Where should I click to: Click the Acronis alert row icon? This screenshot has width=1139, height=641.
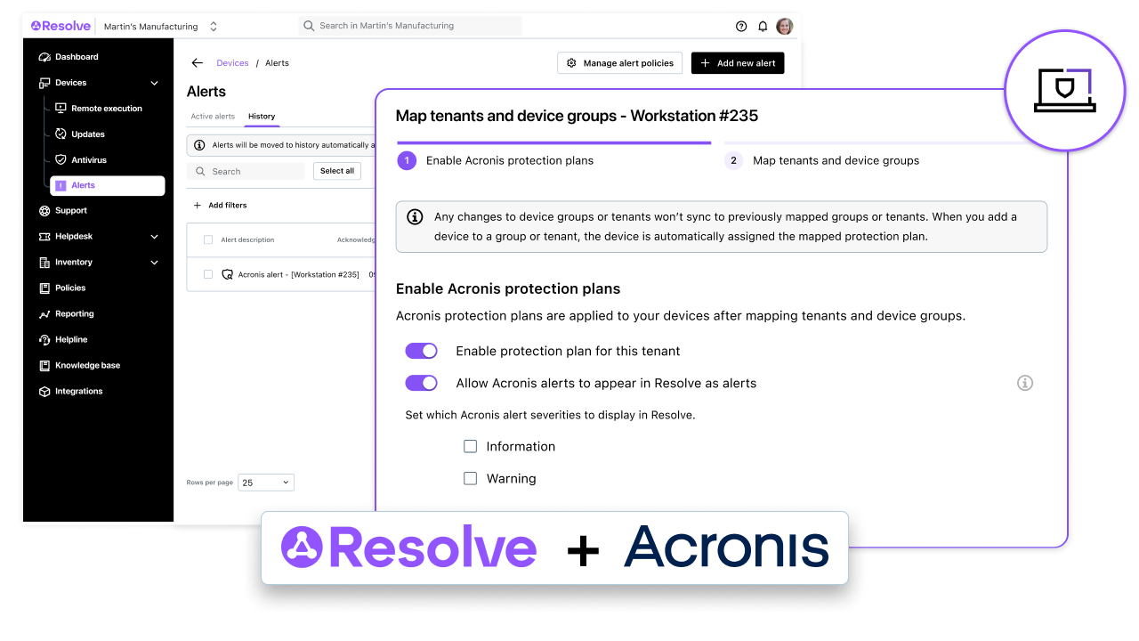[227, 275]
